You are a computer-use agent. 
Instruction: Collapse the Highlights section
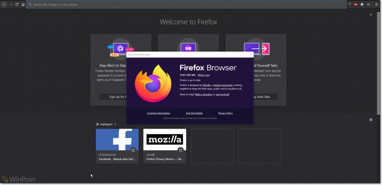(115, 124)
